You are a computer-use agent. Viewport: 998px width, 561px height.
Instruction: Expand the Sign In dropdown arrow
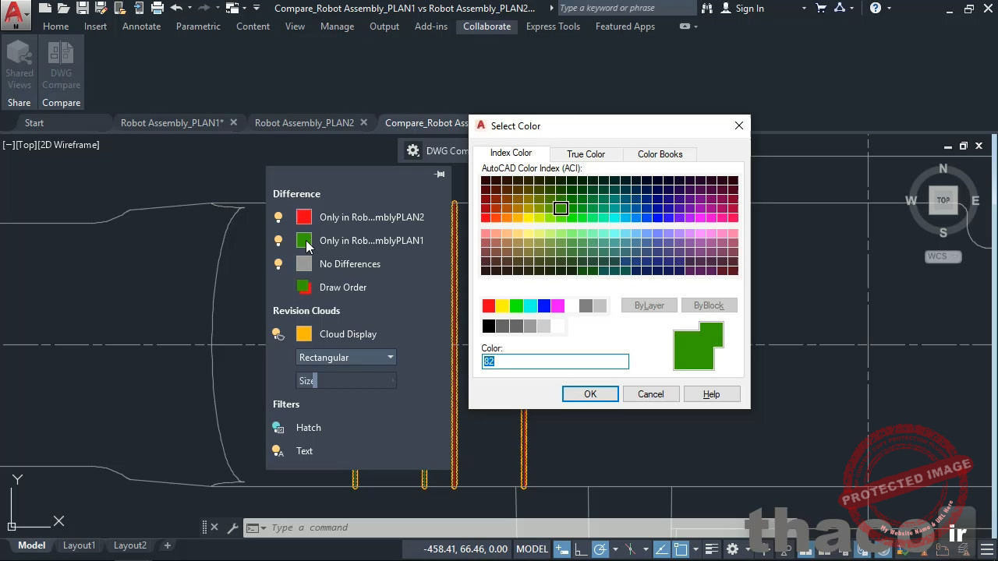804,9
